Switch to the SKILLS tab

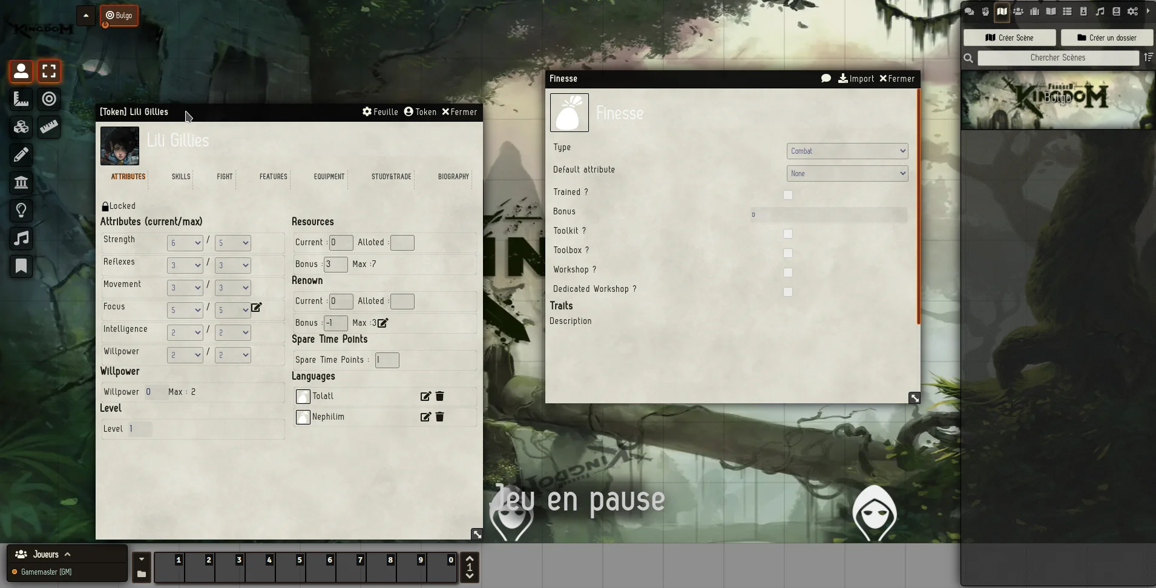point(181,177)
